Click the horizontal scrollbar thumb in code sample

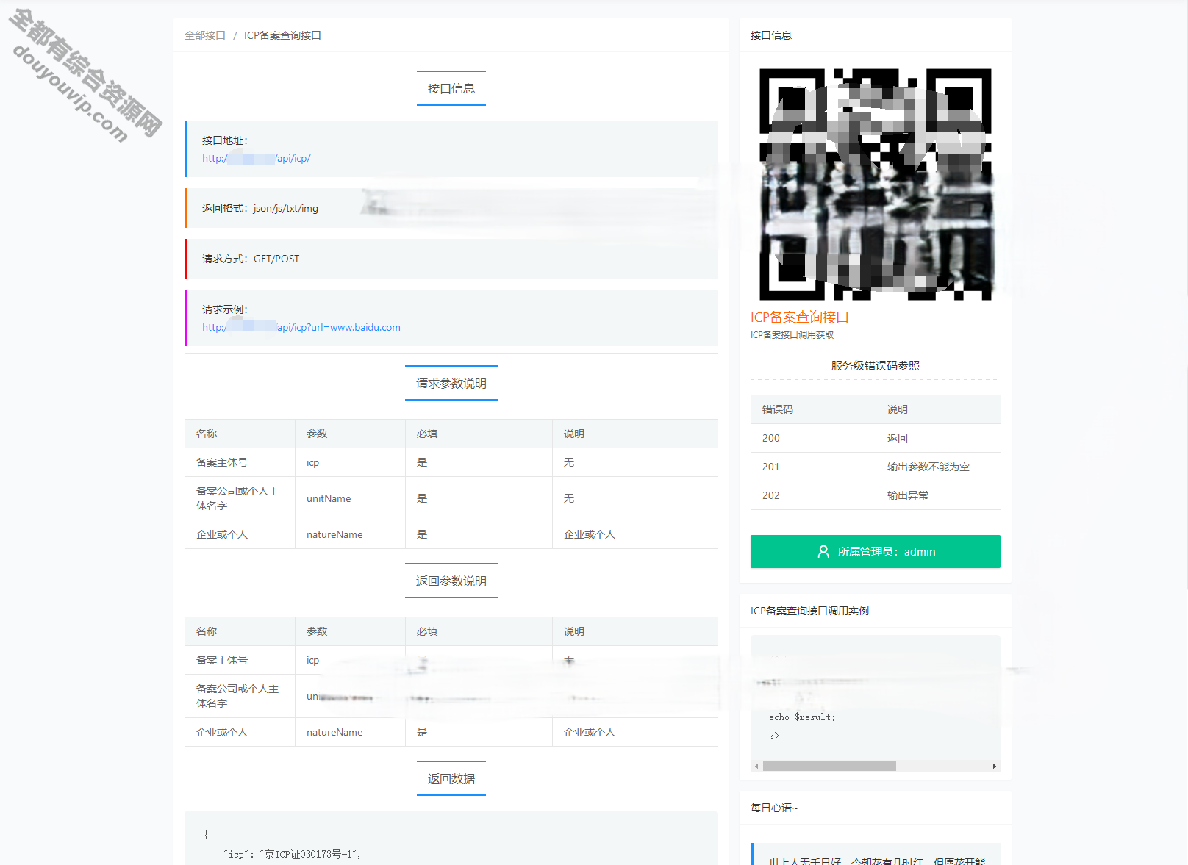829,766
